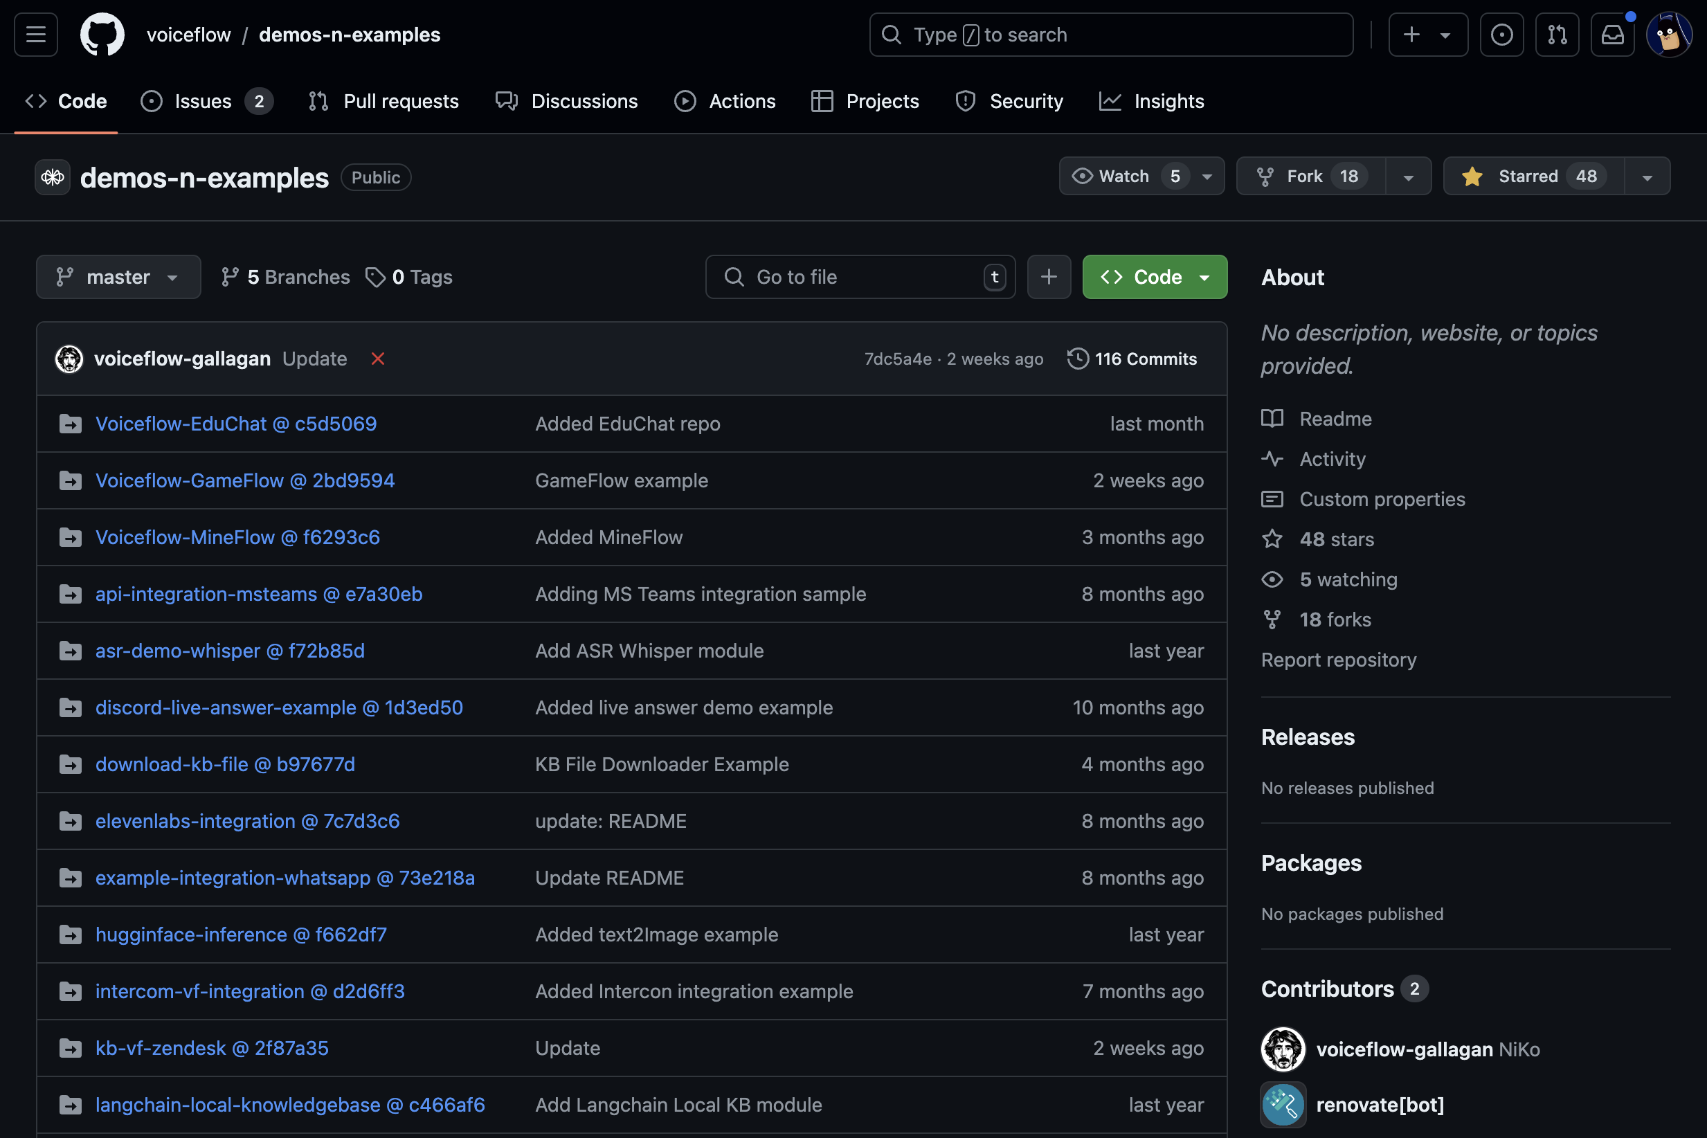Go to GitHub homepage via Octocat logo

[102, 34]
